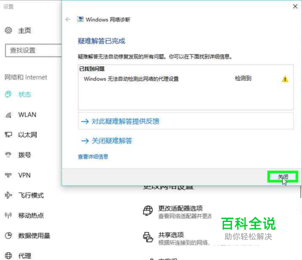302x260 pixels.
Task: Click the 拨号 dial-up phone icon
Action: [8, 155]
